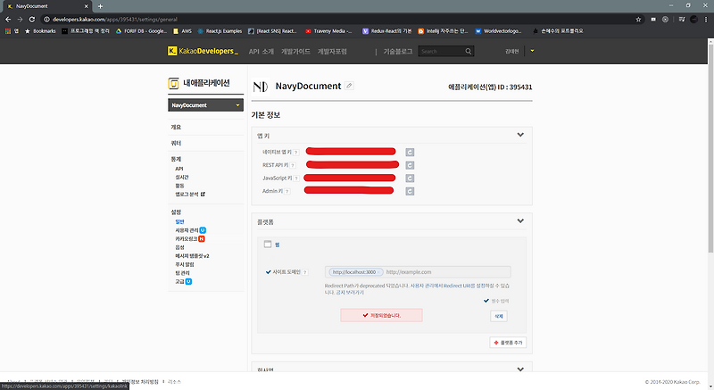The image size is (714, 390).
Task: Open a new browser tab
Action: [x=100, y=6]
